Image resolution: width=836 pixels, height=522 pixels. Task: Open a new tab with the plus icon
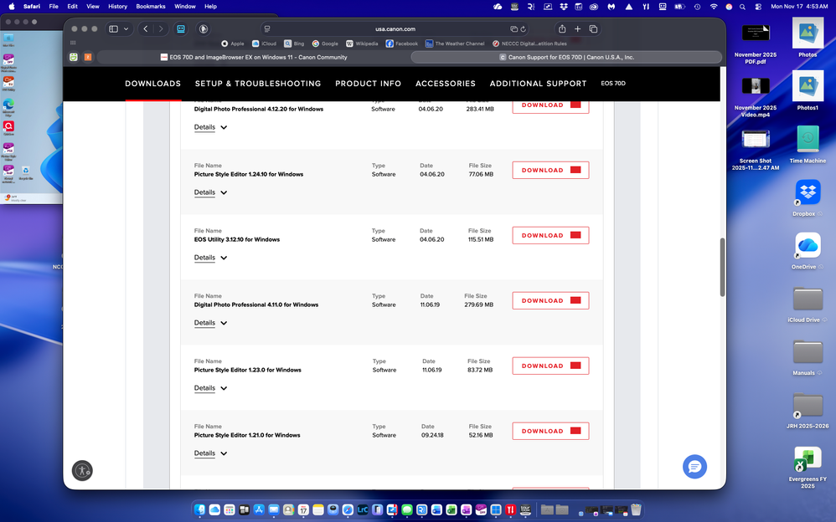tap(577, 28)
